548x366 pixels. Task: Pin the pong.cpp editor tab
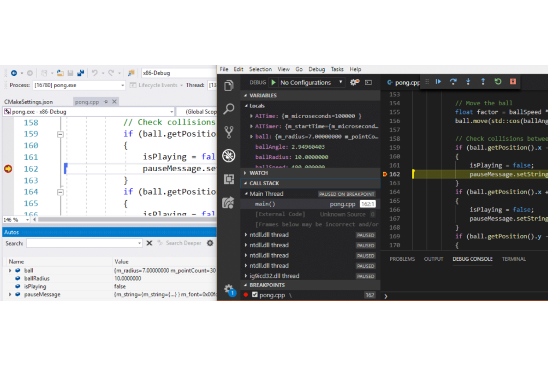tap(106, 102)
